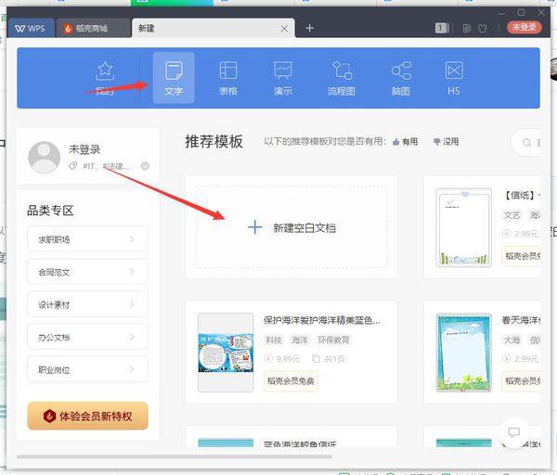This screenshot has width=557, height=475.
Task: Mark templates as 没用 thumbs down
Action: (446, 142)
